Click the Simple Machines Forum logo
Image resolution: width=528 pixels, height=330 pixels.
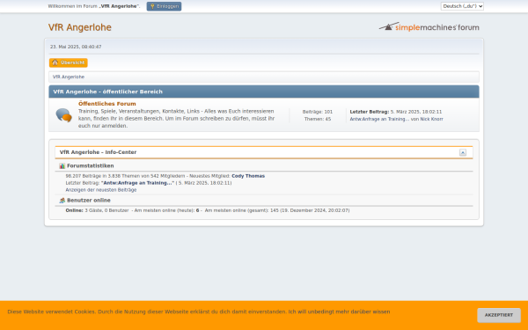click(x=429, y=26)
